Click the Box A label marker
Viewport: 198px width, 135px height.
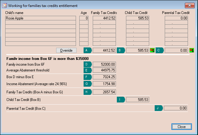[87, 50]
